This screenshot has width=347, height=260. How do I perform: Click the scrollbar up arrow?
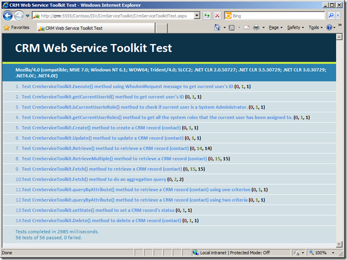click(x=339, y=37)
